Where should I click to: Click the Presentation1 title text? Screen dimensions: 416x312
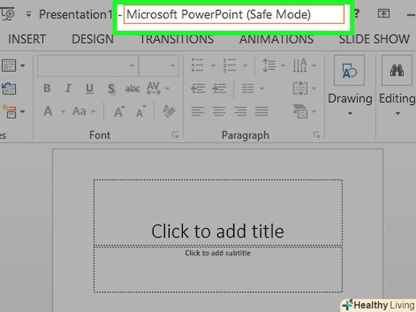[x=75, y=14]
